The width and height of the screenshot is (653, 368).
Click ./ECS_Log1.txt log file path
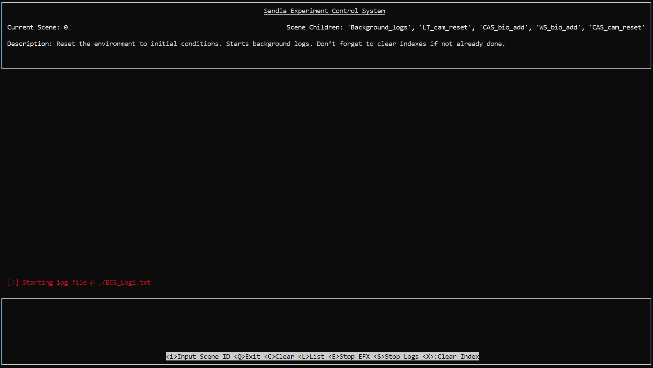[125, 283]
